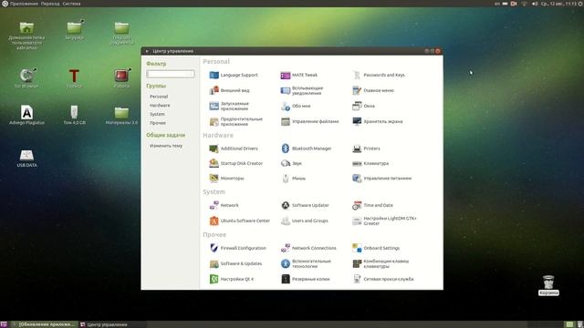Open Комбинации клавиш клавиатуры
Viewport: 584px width, 328px height.
click(x=381, y=263)
